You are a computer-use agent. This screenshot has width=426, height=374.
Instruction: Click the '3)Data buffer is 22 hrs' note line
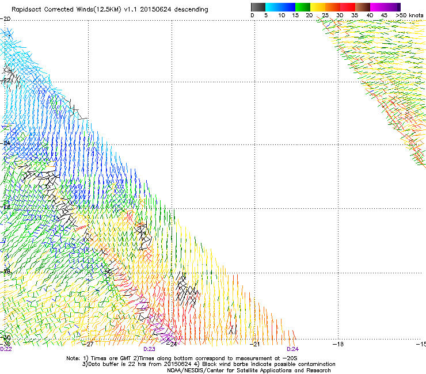pos(208,364)
